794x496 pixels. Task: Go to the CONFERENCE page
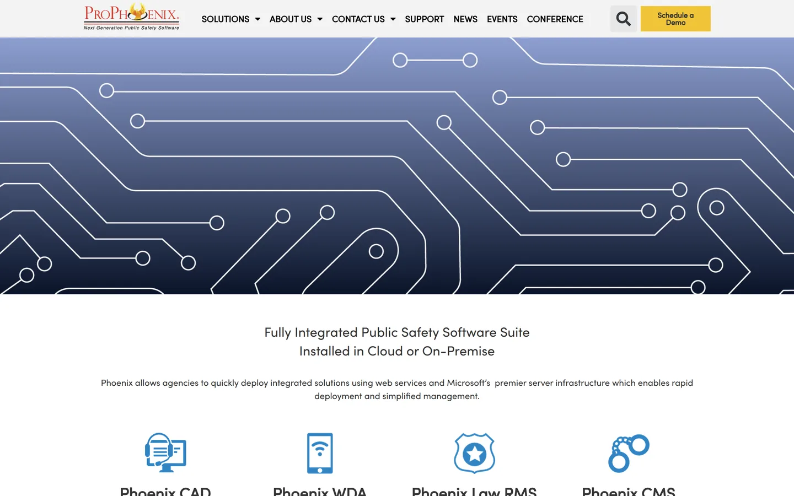click(555, 19)
